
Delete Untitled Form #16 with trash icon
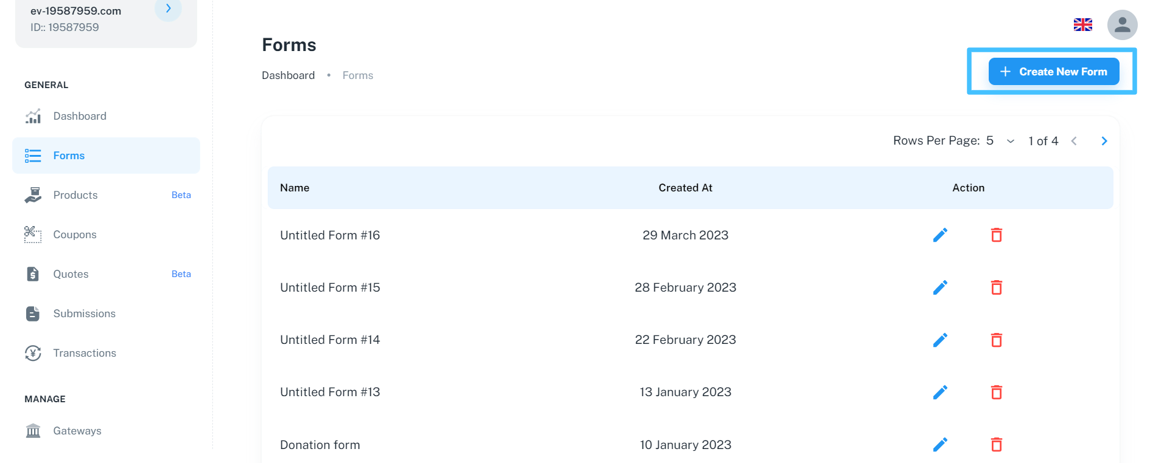(996, 235)
